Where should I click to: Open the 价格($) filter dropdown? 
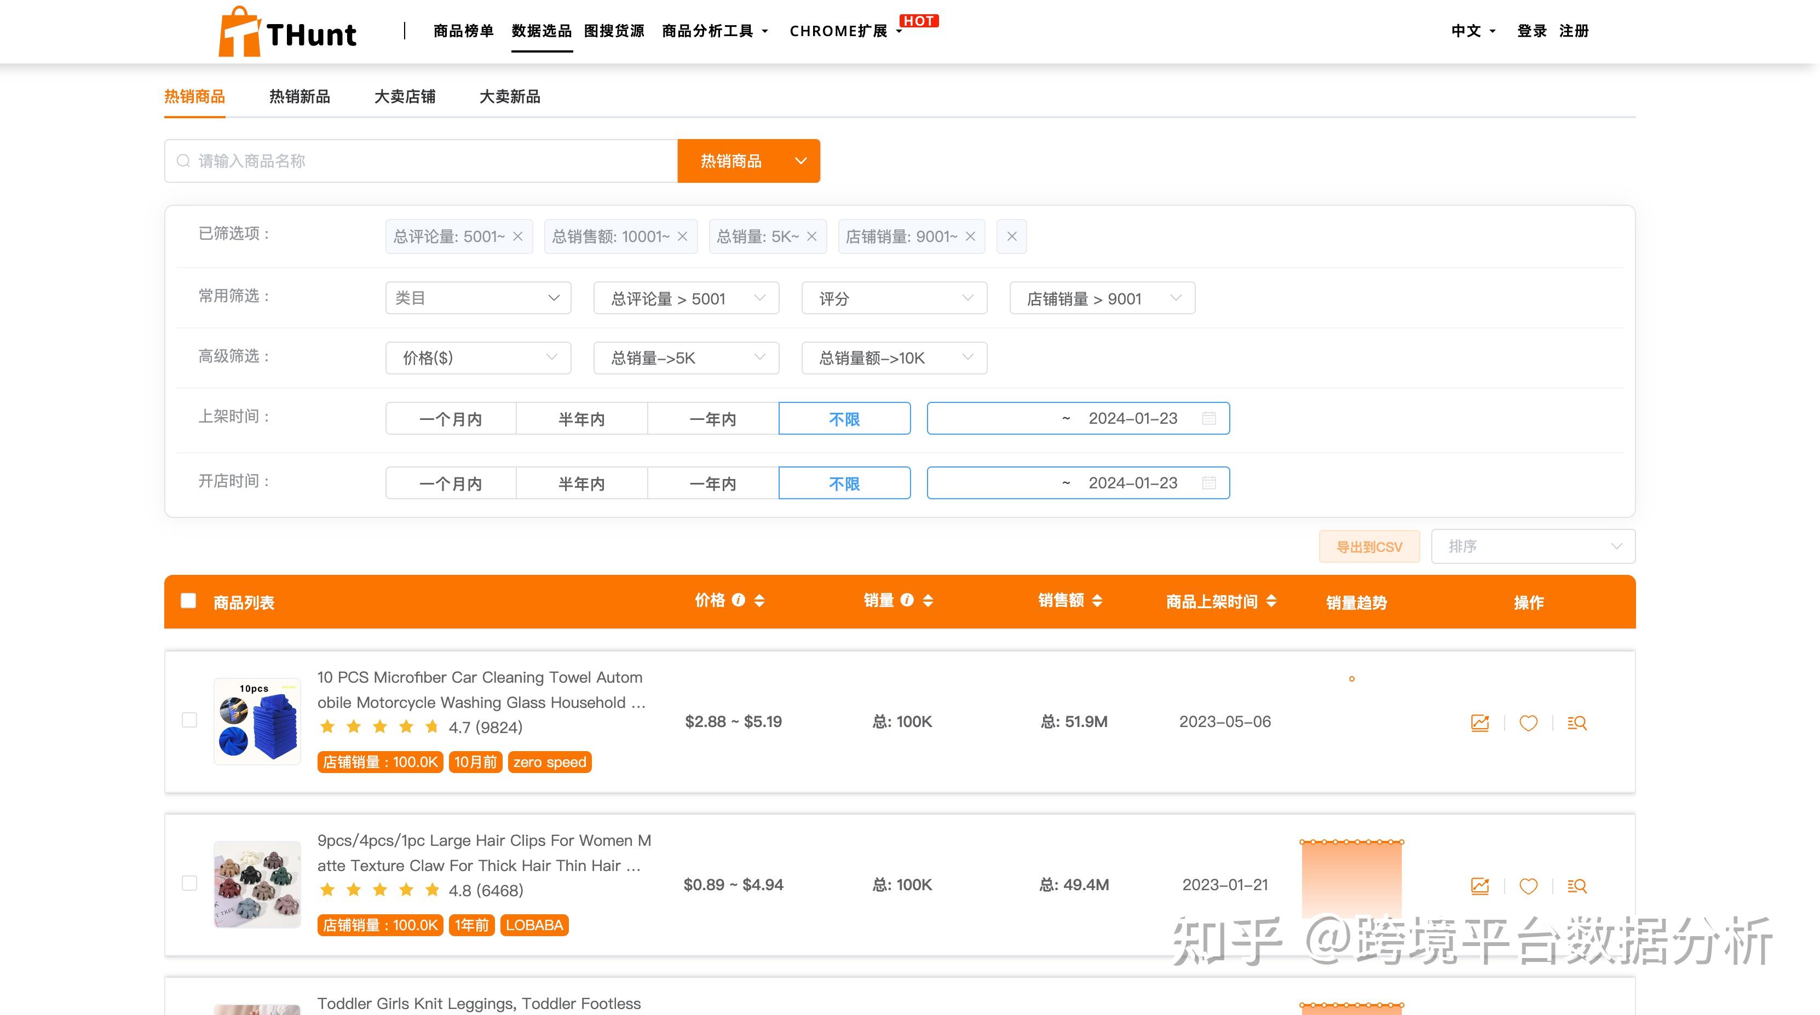477,357
